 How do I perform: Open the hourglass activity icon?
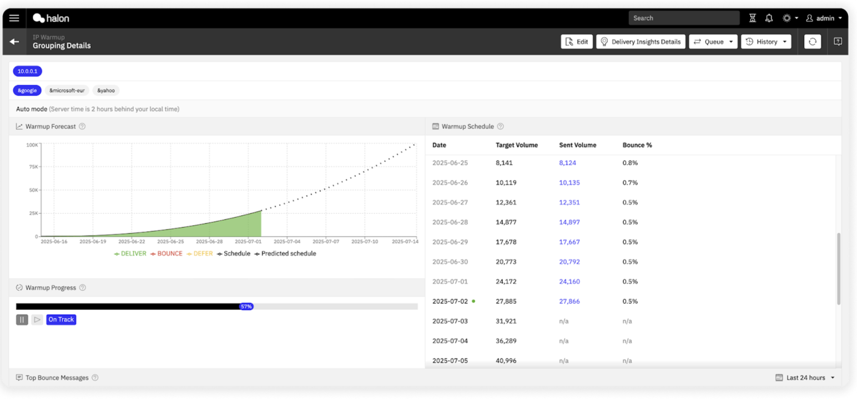[753, 18]
